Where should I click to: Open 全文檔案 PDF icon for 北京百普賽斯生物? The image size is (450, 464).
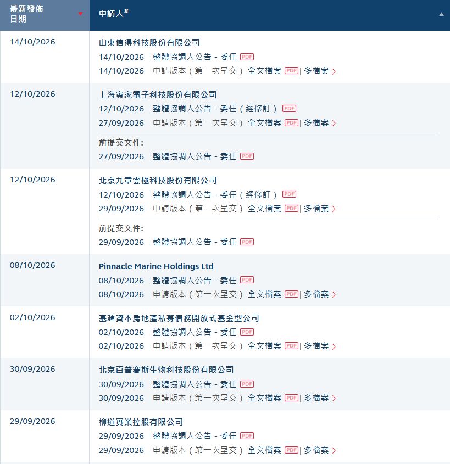point(291,398)
